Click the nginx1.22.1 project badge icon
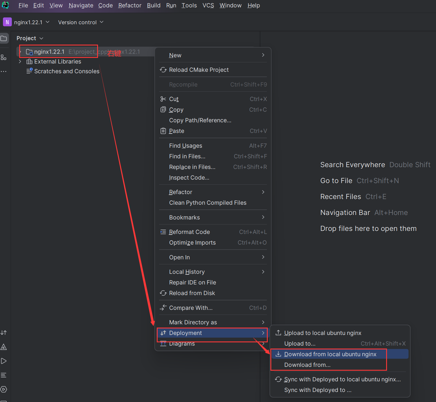 pos(7,22)
